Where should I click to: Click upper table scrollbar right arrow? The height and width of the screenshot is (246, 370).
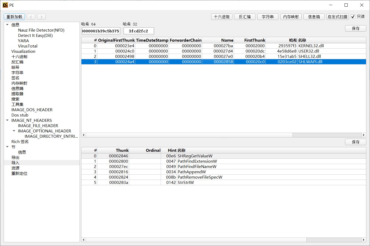[364, 135]
